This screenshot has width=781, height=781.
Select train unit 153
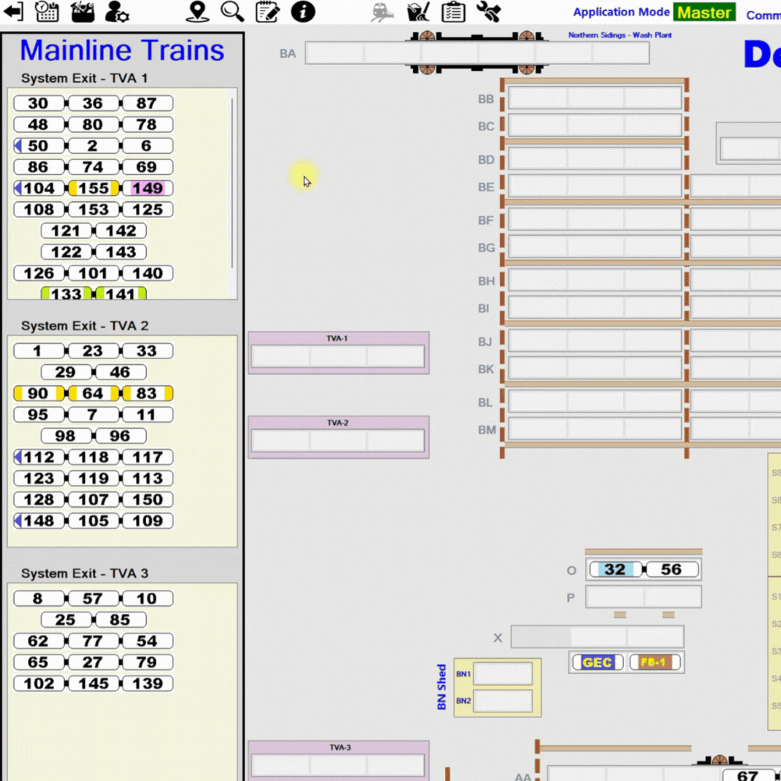click(x=93, y=209)
